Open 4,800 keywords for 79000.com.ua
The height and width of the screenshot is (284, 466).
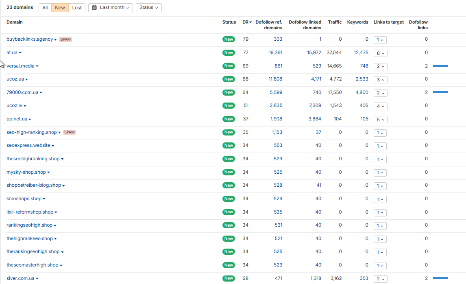(x=361, y=92)
